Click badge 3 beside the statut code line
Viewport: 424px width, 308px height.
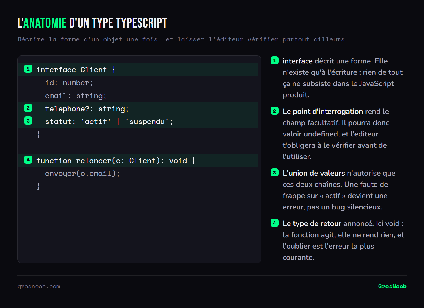tap(28, 121)
